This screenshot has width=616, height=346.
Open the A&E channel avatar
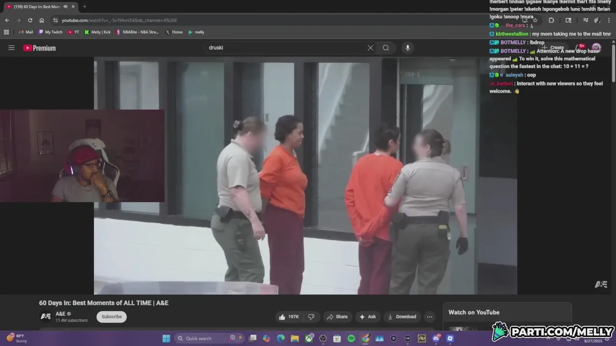pyautogui.click(x=45, y=317)
